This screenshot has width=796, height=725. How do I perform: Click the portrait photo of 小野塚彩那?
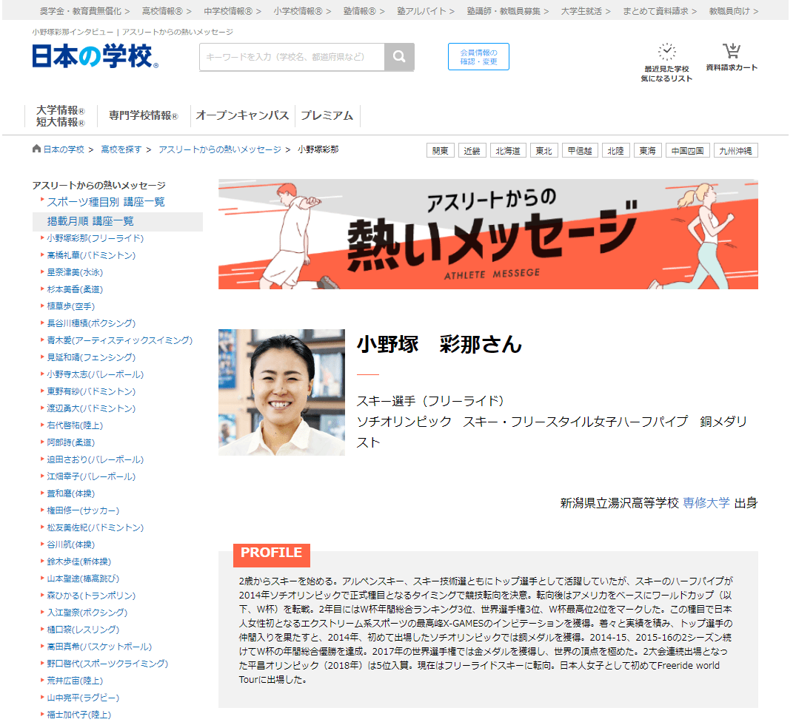(x=281, y=392)
